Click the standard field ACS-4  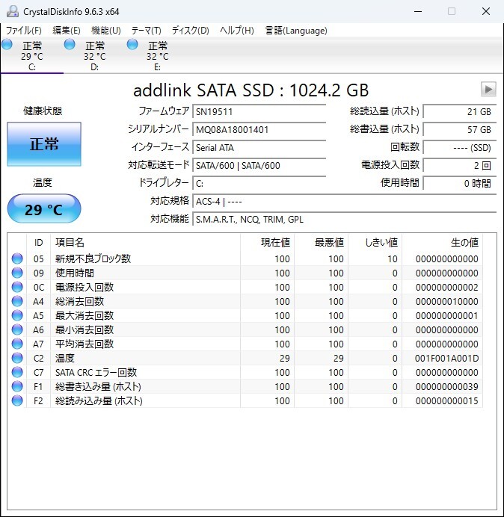click(344, 201)
